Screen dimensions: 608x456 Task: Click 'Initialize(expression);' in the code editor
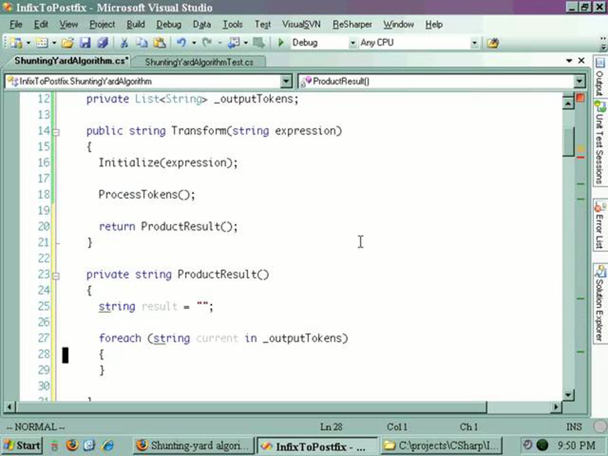[x=168, y=163]
